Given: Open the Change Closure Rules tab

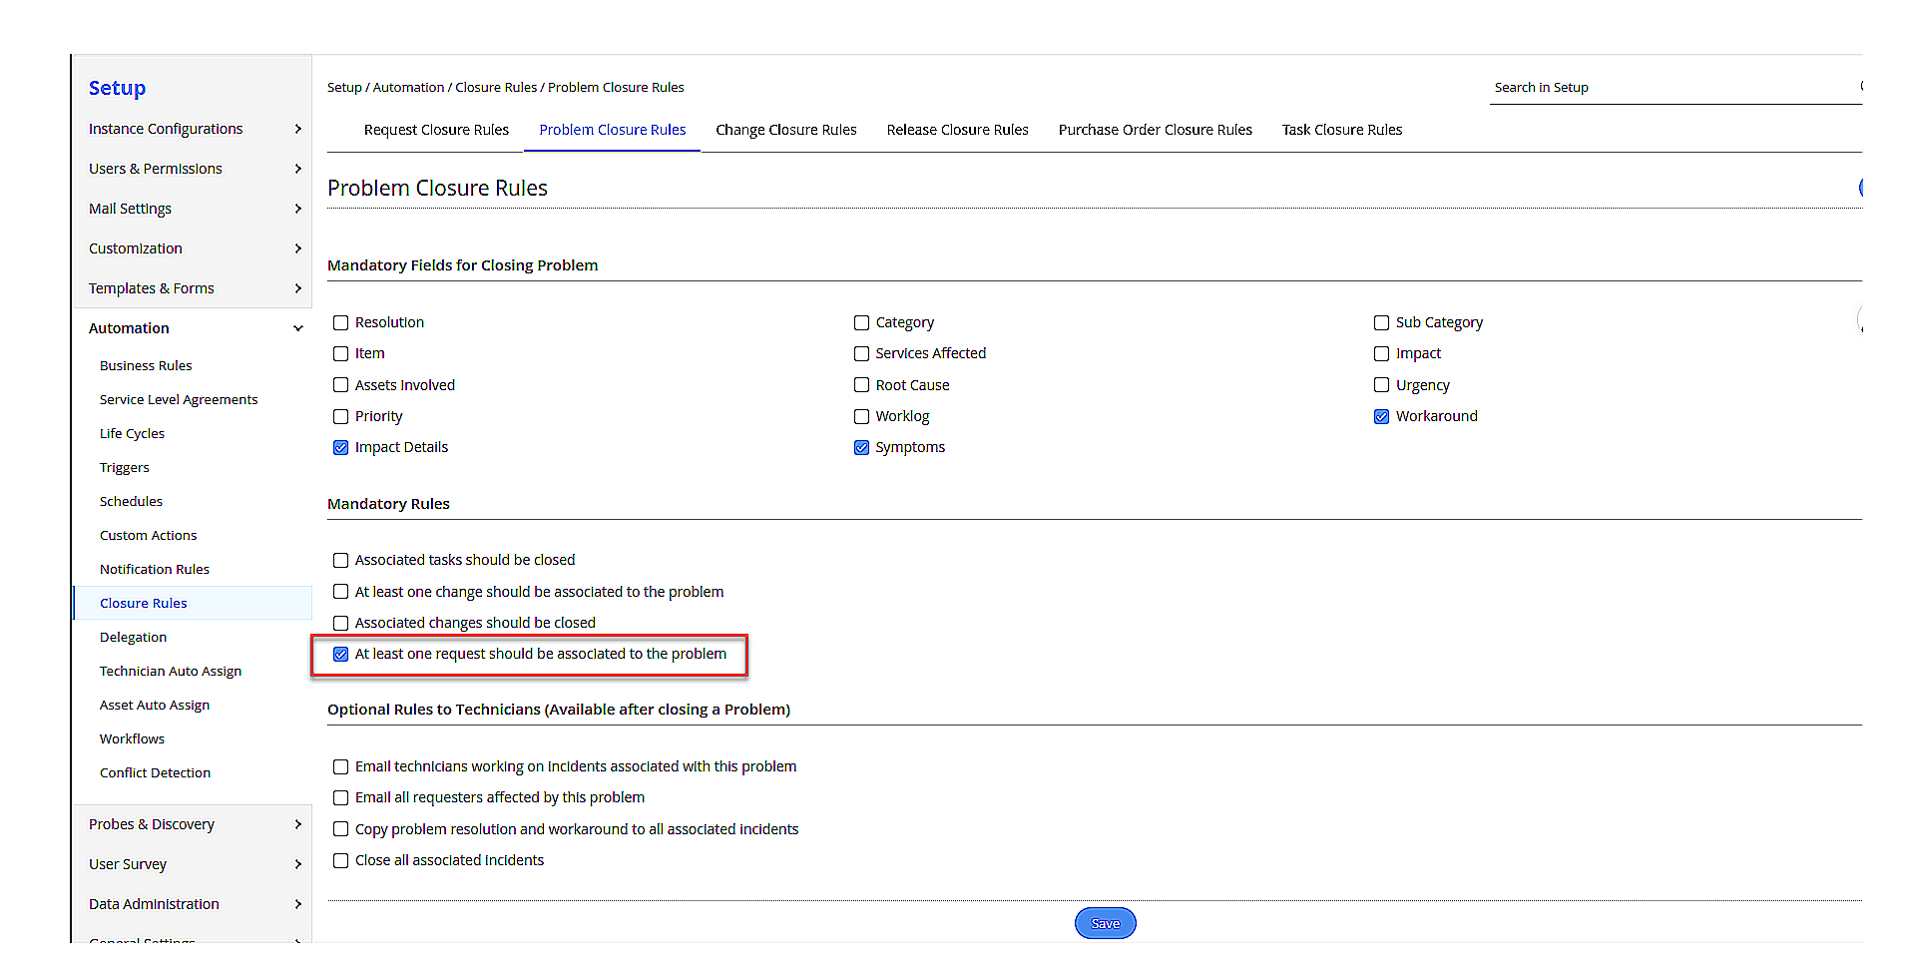Looking at the screenshot, I should pos(785,130).
